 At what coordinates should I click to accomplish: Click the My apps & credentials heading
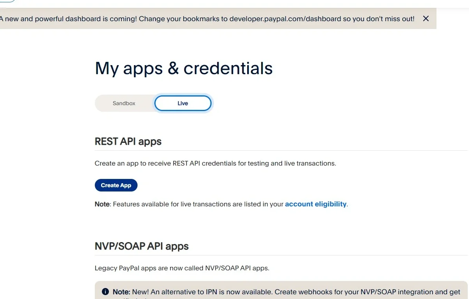(184, 69)
